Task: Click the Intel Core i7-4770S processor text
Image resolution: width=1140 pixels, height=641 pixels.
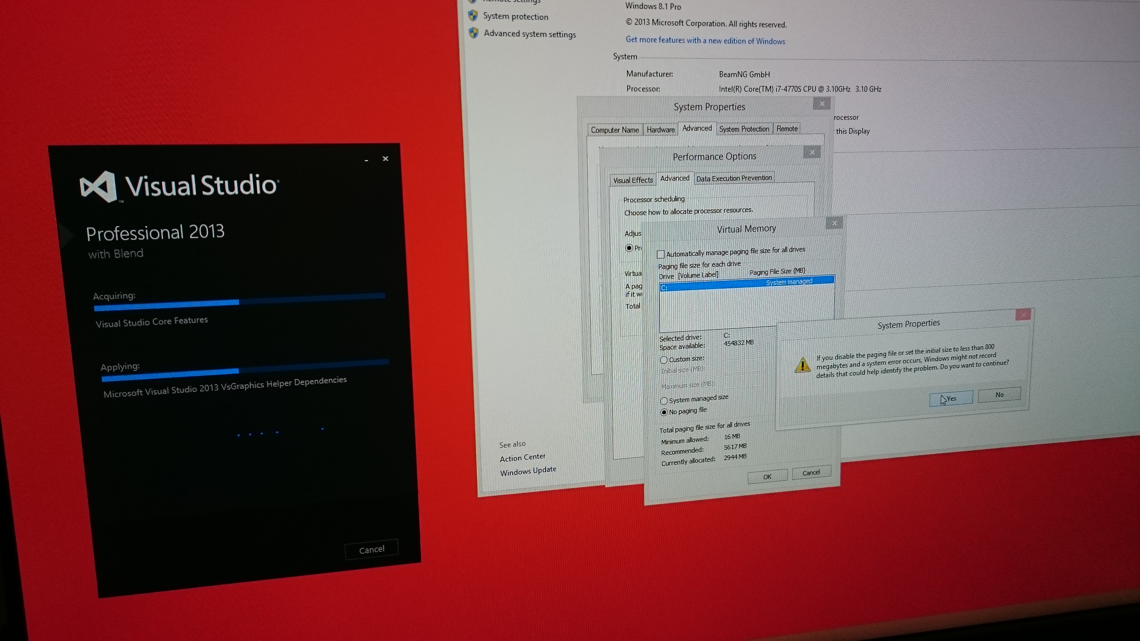Action: (800, 89)
